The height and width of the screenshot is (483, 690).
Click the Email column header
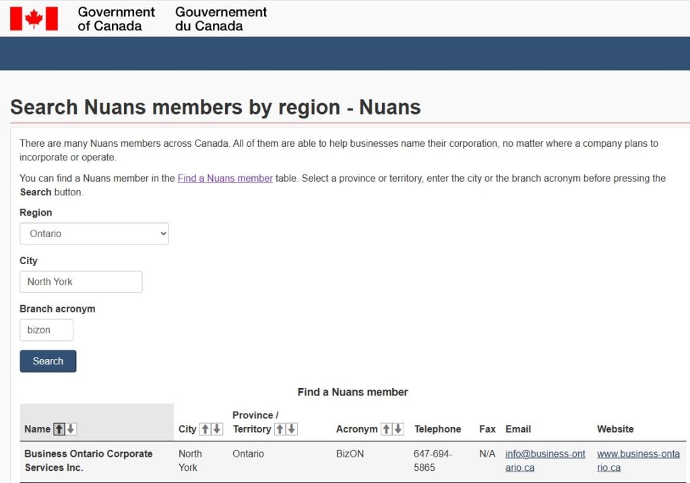[x=518, y=429]
